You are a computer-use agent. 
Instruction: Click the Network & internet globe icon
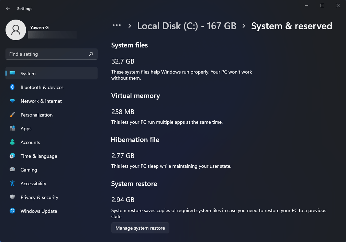[13, 101]
